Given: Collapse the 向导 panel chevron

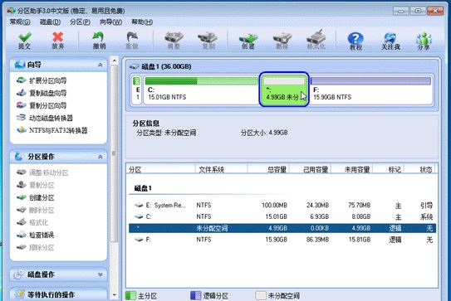Looking at the screenshot, I should click(x=100, y=65).
